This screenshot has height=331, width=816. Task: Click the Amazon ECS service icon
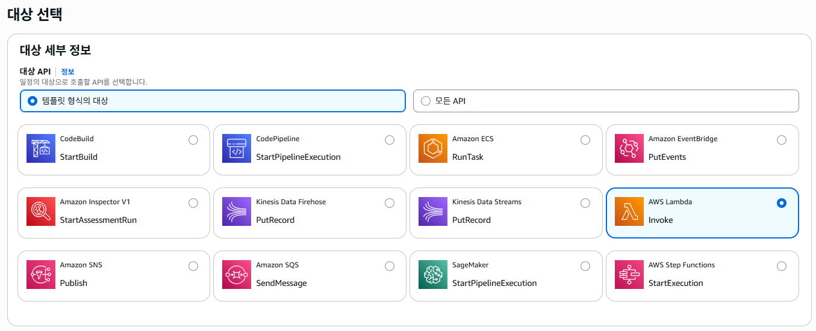point(433,148)
